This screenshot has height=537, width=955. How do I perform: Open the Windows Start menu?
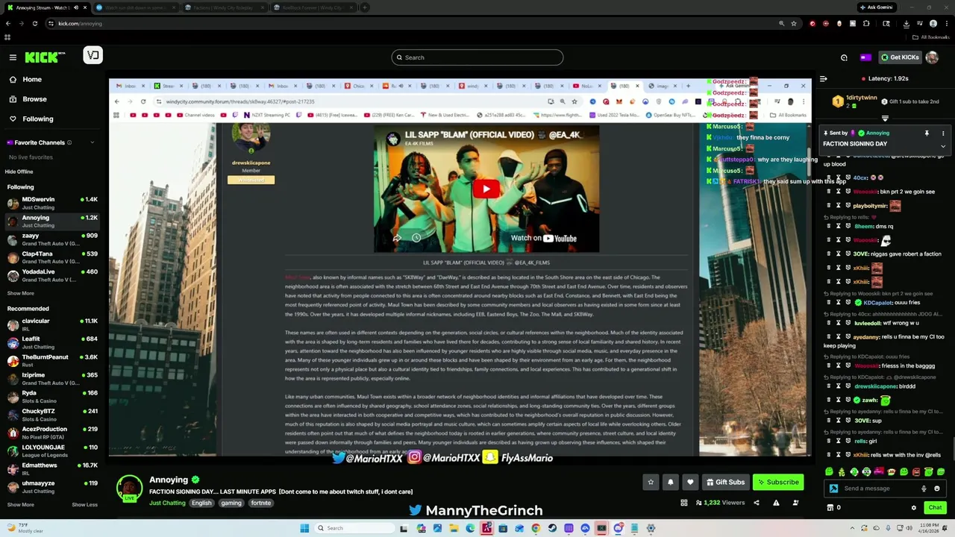click(x=304, y=528)
